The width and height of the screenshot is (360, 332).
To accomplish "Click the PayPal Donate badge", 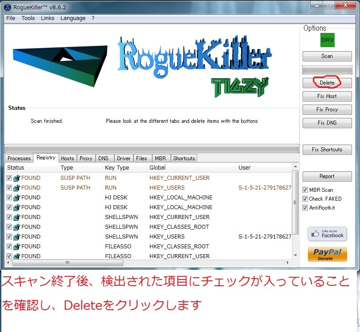I will (327, 254).
